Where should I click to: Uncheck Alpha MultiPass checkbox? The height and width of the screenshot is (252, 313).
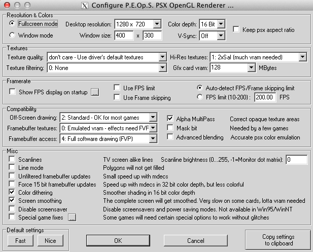[x=170, y=119]
